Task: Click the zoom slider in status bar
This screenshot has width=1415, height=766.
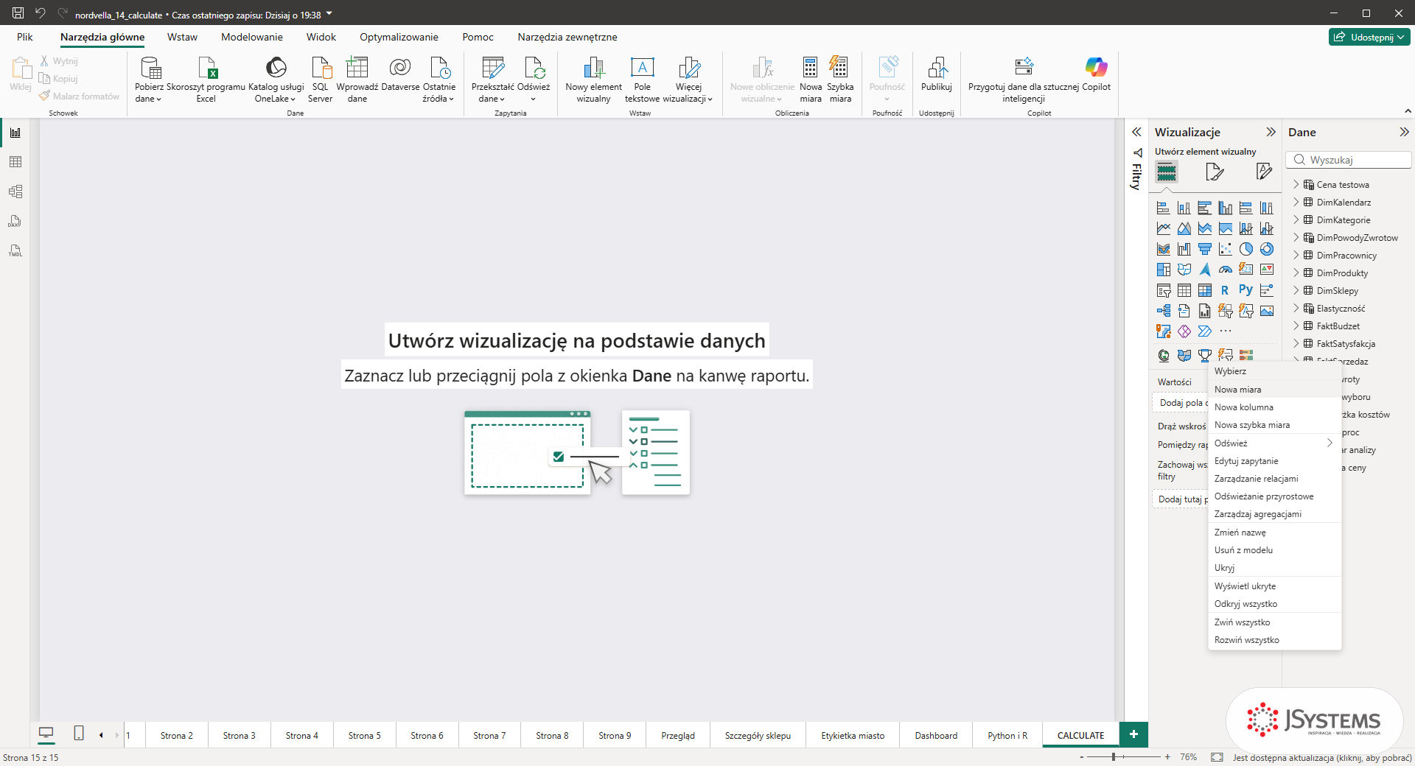Action: [x=1113, y=756]
